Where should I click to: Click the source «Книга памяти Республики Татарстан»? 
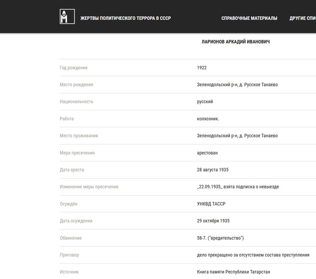(x=233, y=272)
